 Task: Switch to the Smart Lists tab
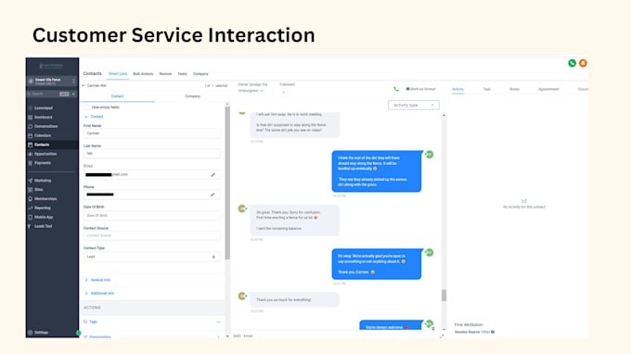click(118, 74)
